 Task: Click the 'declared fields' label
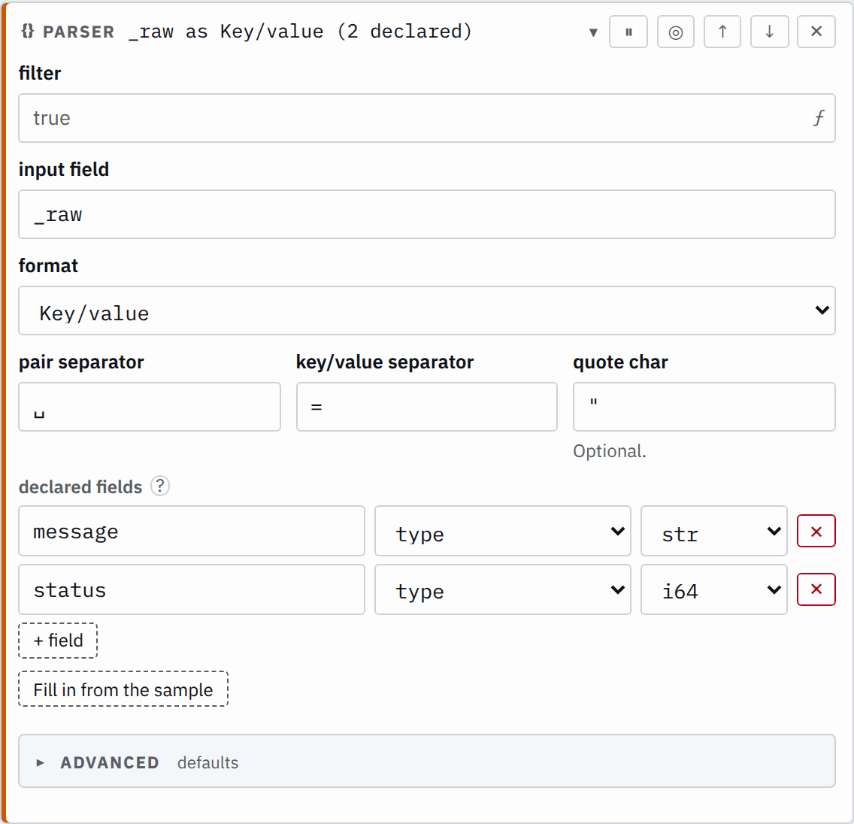[80, 486]
